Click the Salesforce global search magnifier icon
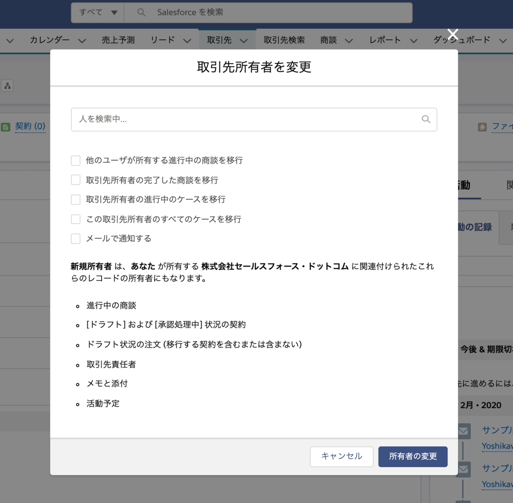This screenshot has height=503, width=513. point(141,12)
